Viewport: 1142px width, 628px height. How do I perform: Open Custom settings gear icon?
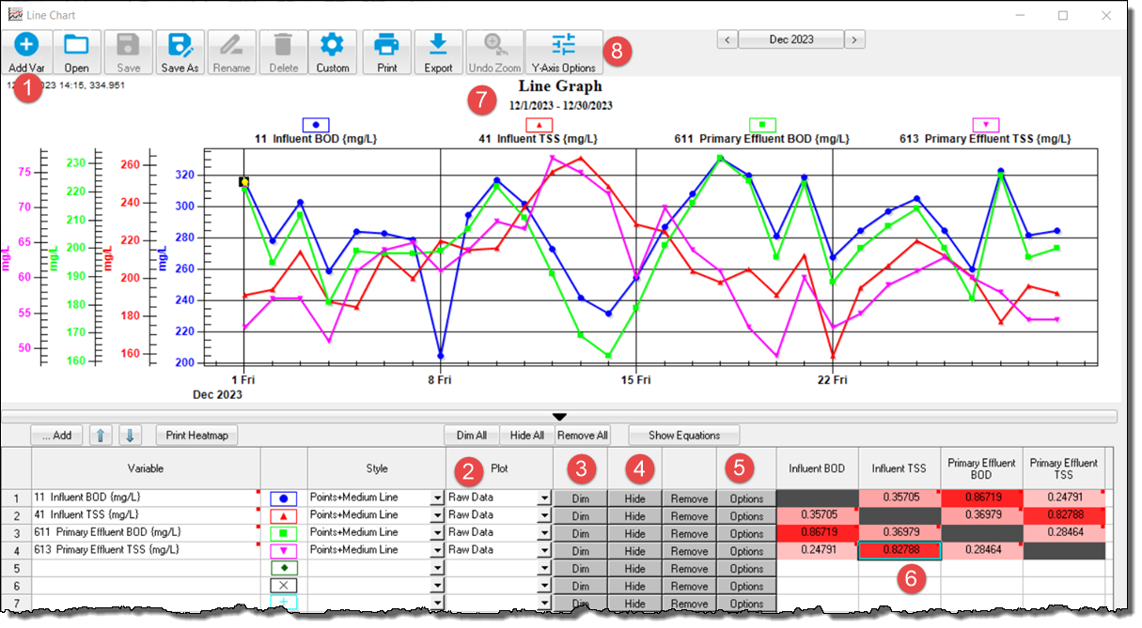(333, 53)
